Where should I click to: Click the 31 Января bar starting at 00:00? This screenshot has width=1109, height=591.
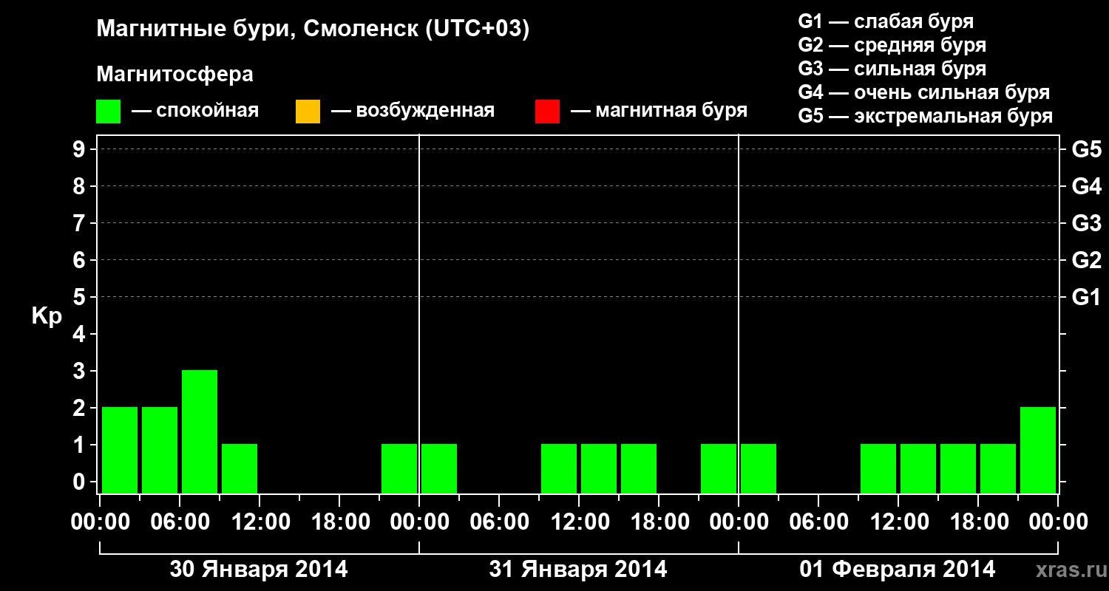pos(439,468)
